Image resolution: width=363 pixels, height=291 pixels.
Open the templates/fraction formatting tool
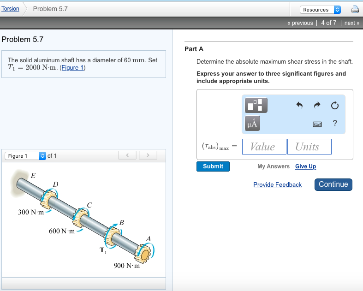256,105
